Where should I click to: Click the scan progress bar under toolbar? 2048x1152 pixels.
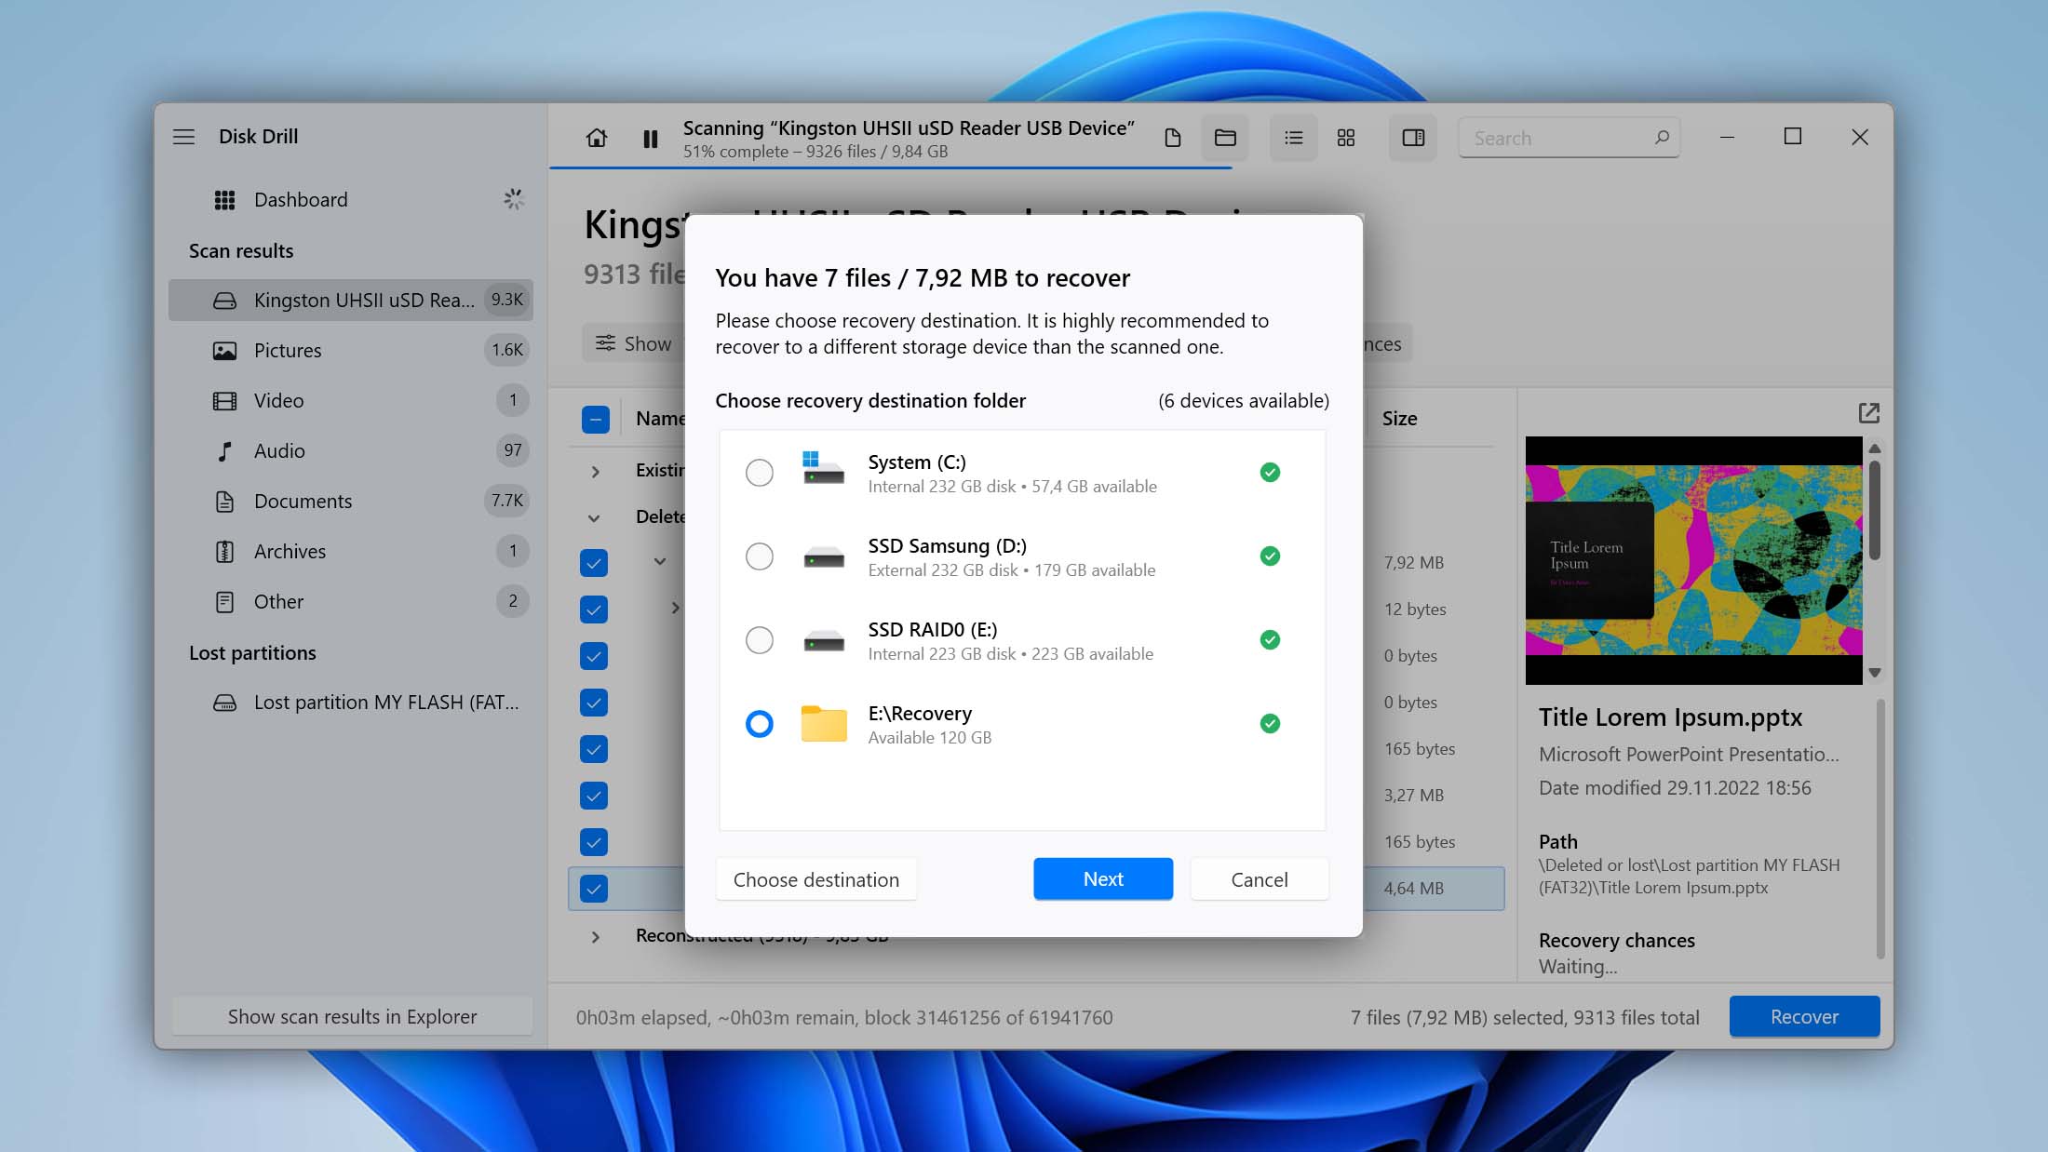[891, 168]
